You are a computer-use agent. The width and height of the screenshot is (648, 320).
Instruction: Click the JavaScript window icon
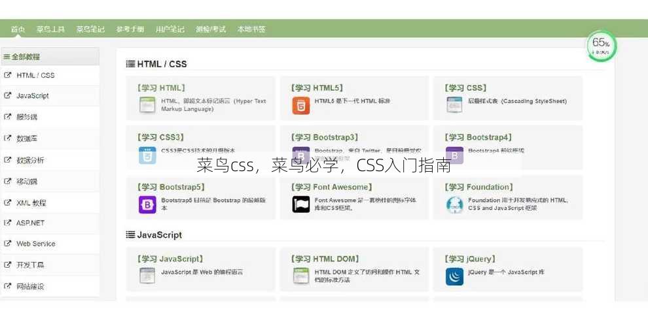pos(147,276)
